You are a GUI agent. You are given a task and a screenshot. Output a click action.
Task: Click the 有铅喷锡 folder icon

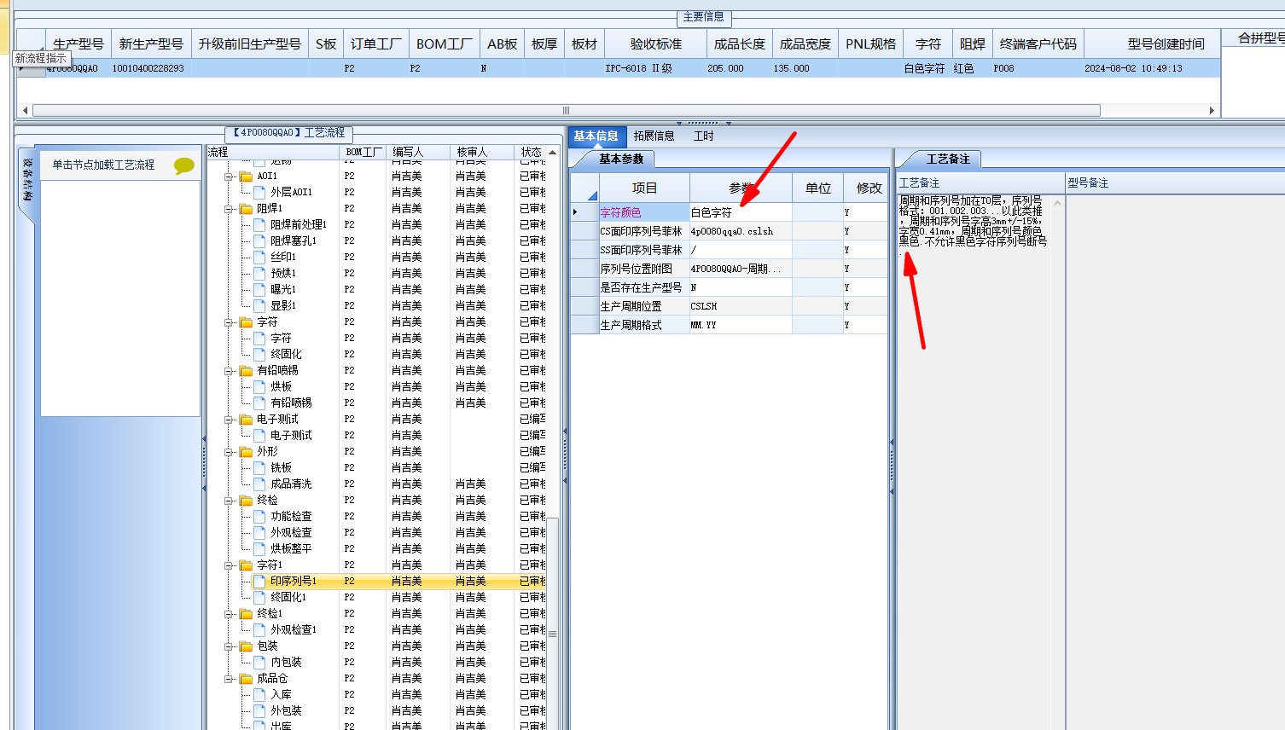[246, 371]
